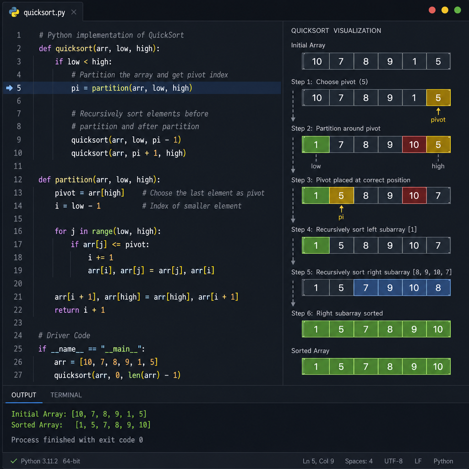Click the 'low' pointer label in Step 2
Image resolution: width=469 pixels, height=469 pixels.
pyautogui.click(x=316, y=166)
